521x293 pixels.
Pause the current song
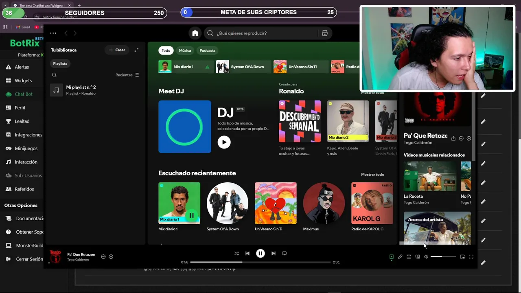tap(260, 254)
